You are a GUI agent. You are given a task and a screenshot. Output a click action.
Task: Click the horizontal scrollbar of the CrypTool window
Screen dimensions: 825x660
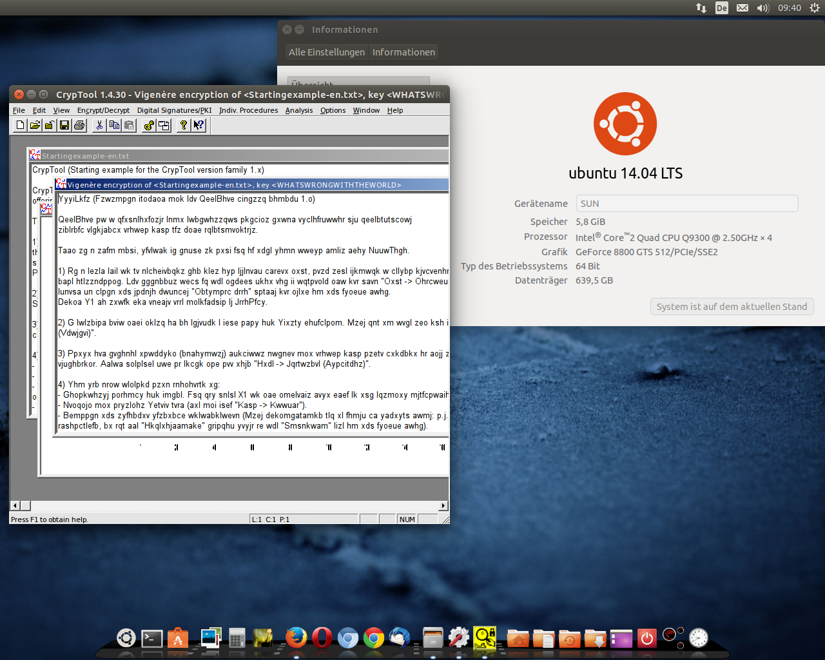[226, 506]
